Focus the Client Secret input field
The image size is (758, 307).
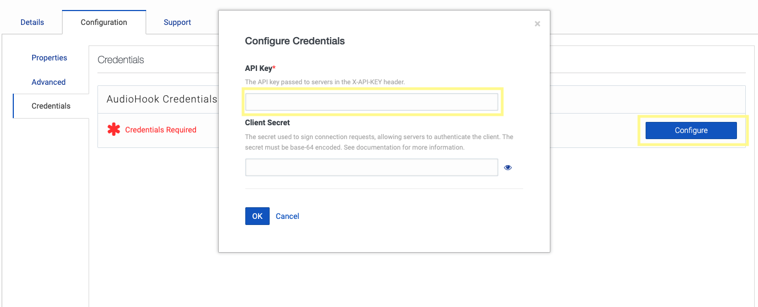tap(372, 167)
